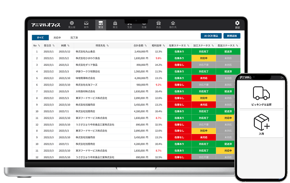Click the delivery date 2025/5/12
Screen dimensions: 290x183
(65, 52)
